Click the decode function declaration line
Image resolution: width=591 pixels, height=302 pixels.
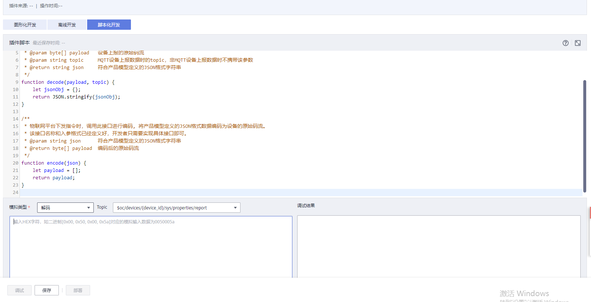(68, 82)
